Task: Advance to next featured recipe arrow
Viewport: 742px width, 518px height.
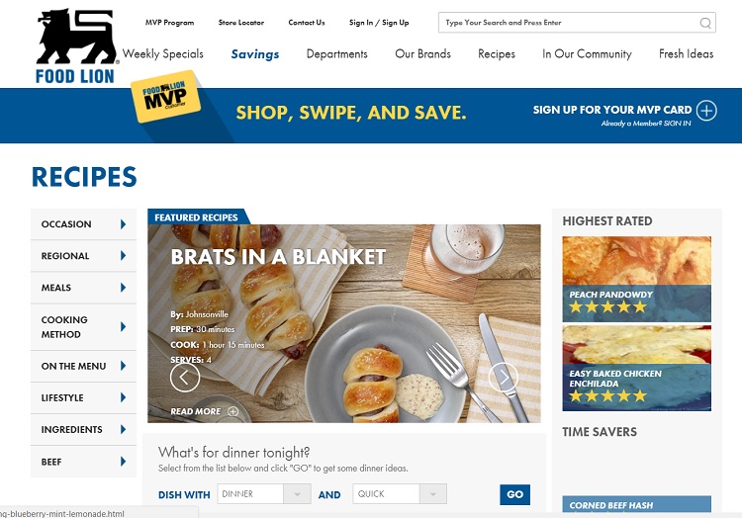Action: coord(503,378)
